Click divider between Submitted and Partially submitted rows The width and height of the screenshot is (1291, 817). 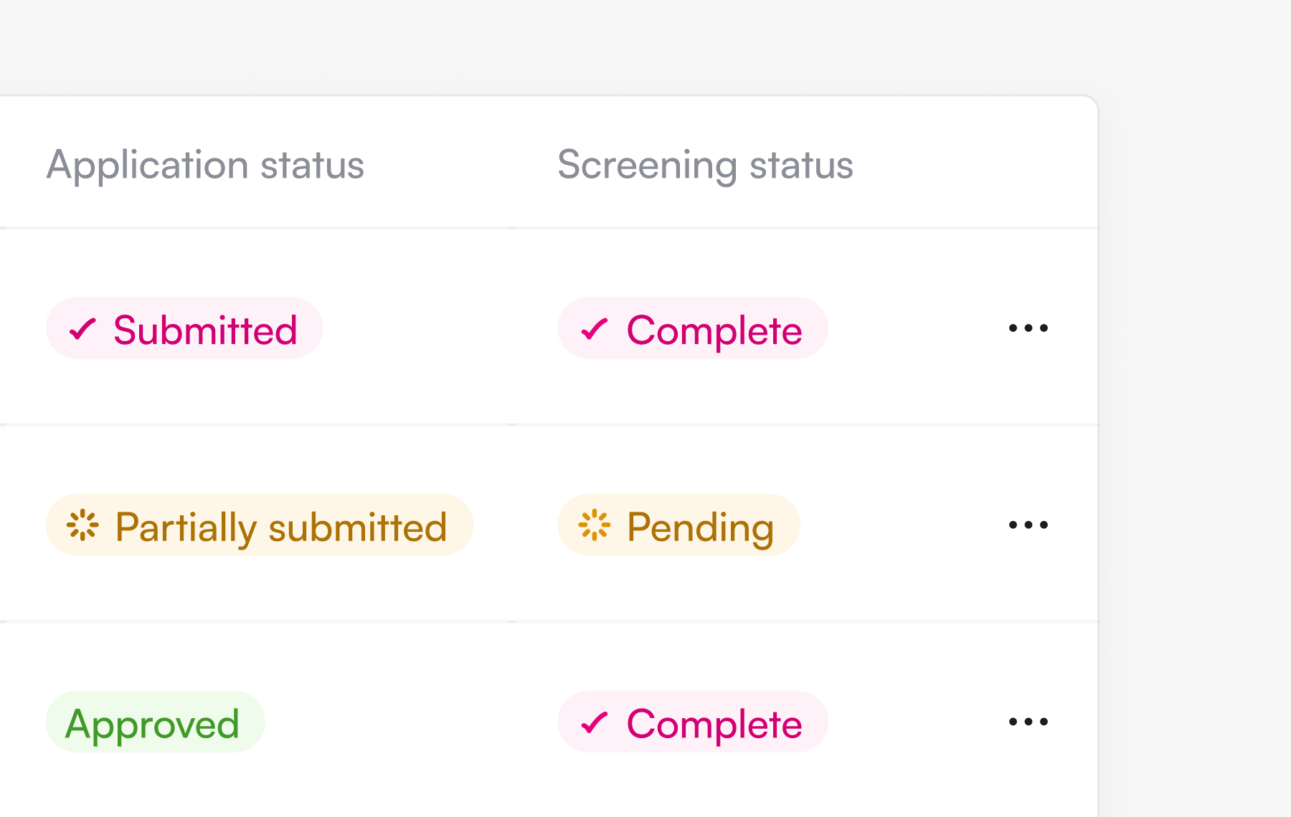tap(549, 424)
